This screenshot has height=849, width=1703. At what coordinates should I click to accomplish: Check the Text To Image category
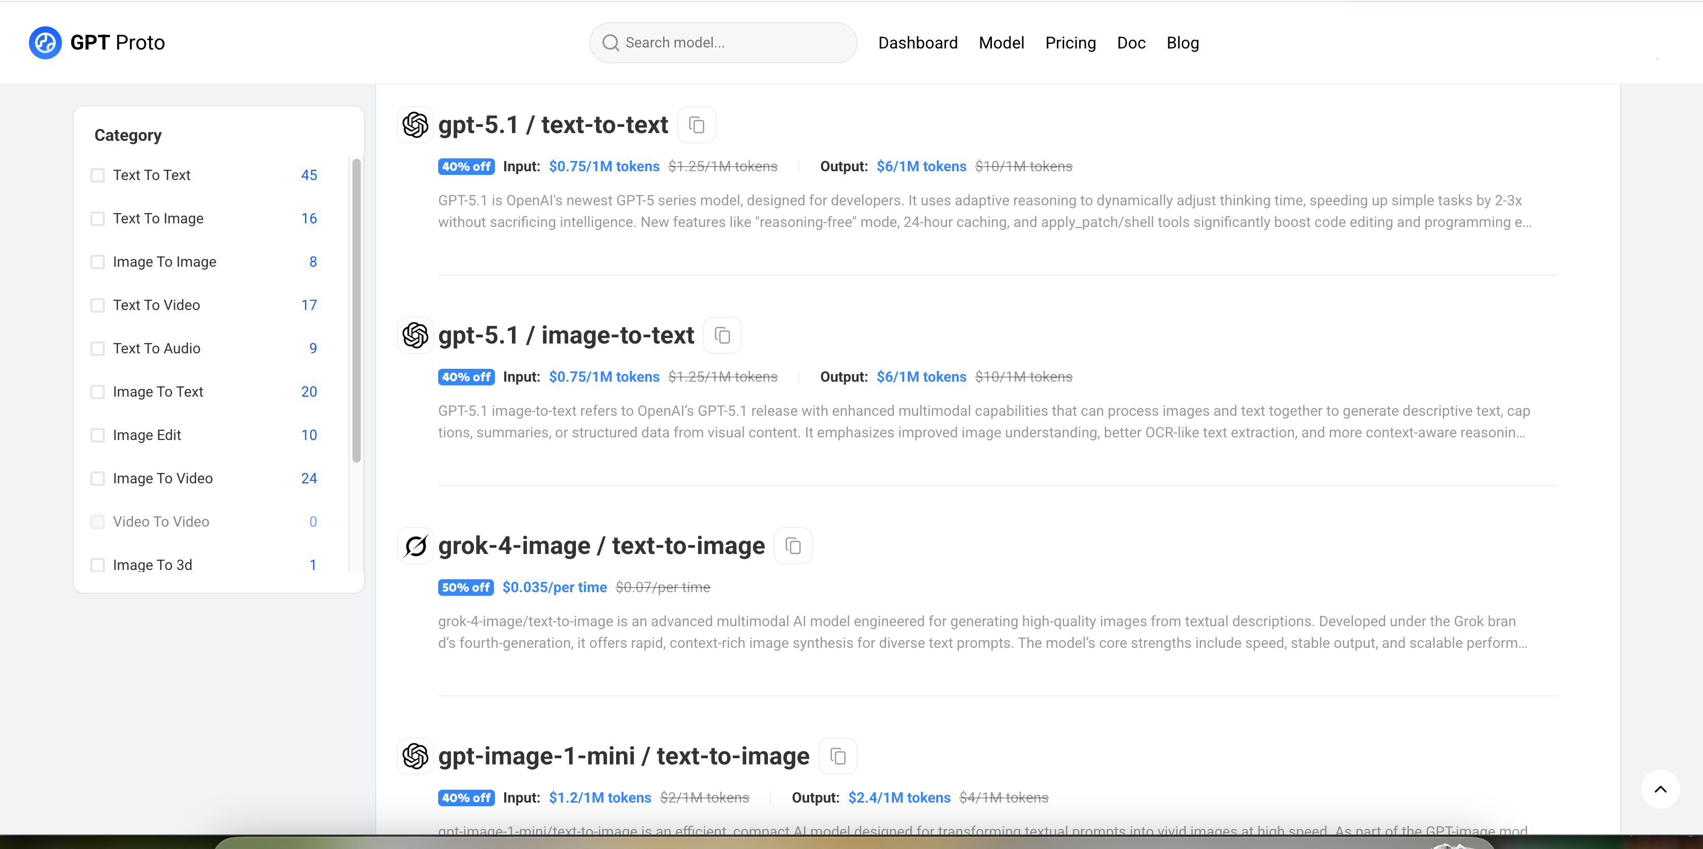point(97,219)
